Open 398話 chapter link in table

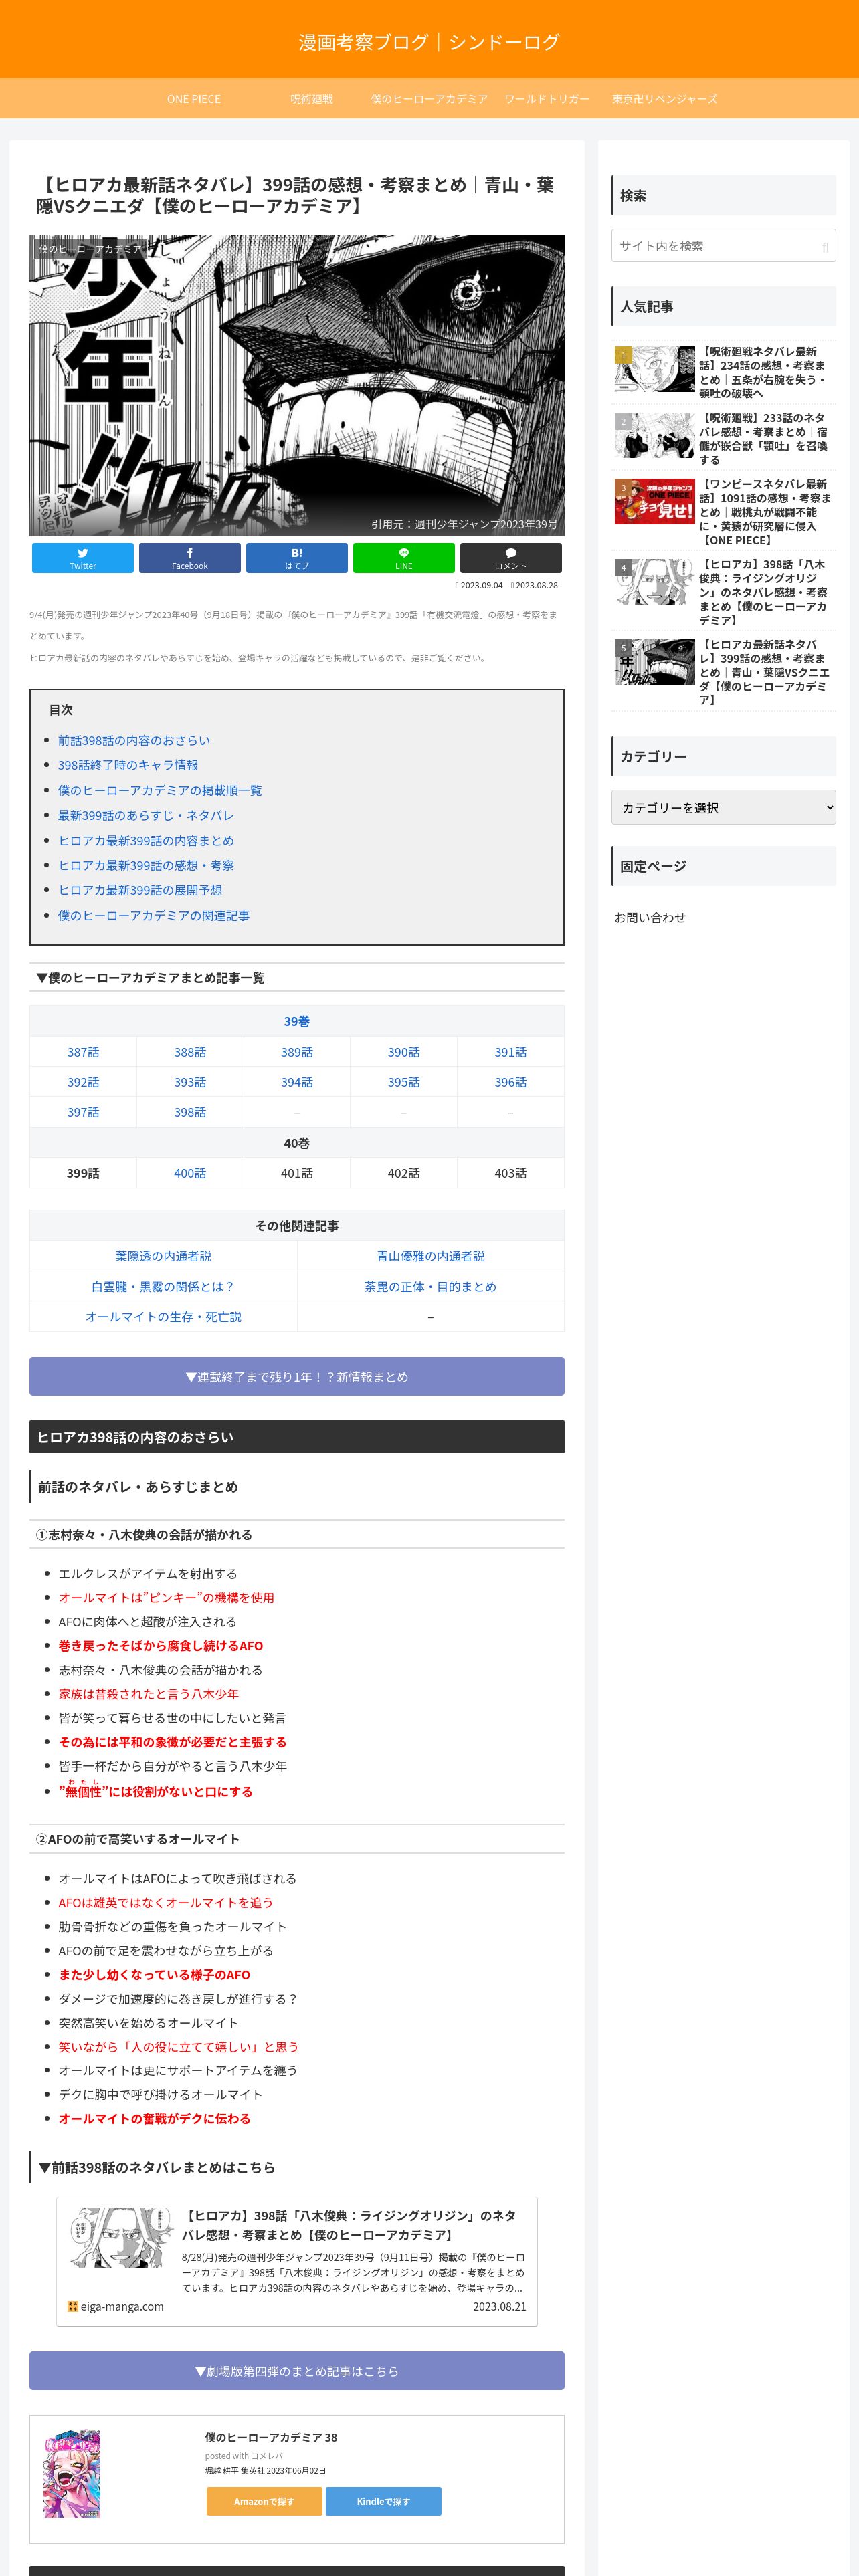tap(190, 1112)
